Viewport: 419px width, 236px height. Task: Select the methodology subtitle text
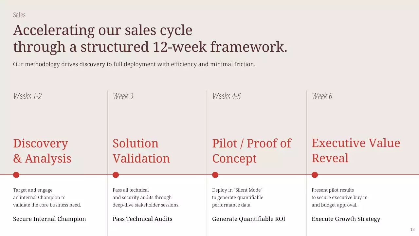(134, 64)
